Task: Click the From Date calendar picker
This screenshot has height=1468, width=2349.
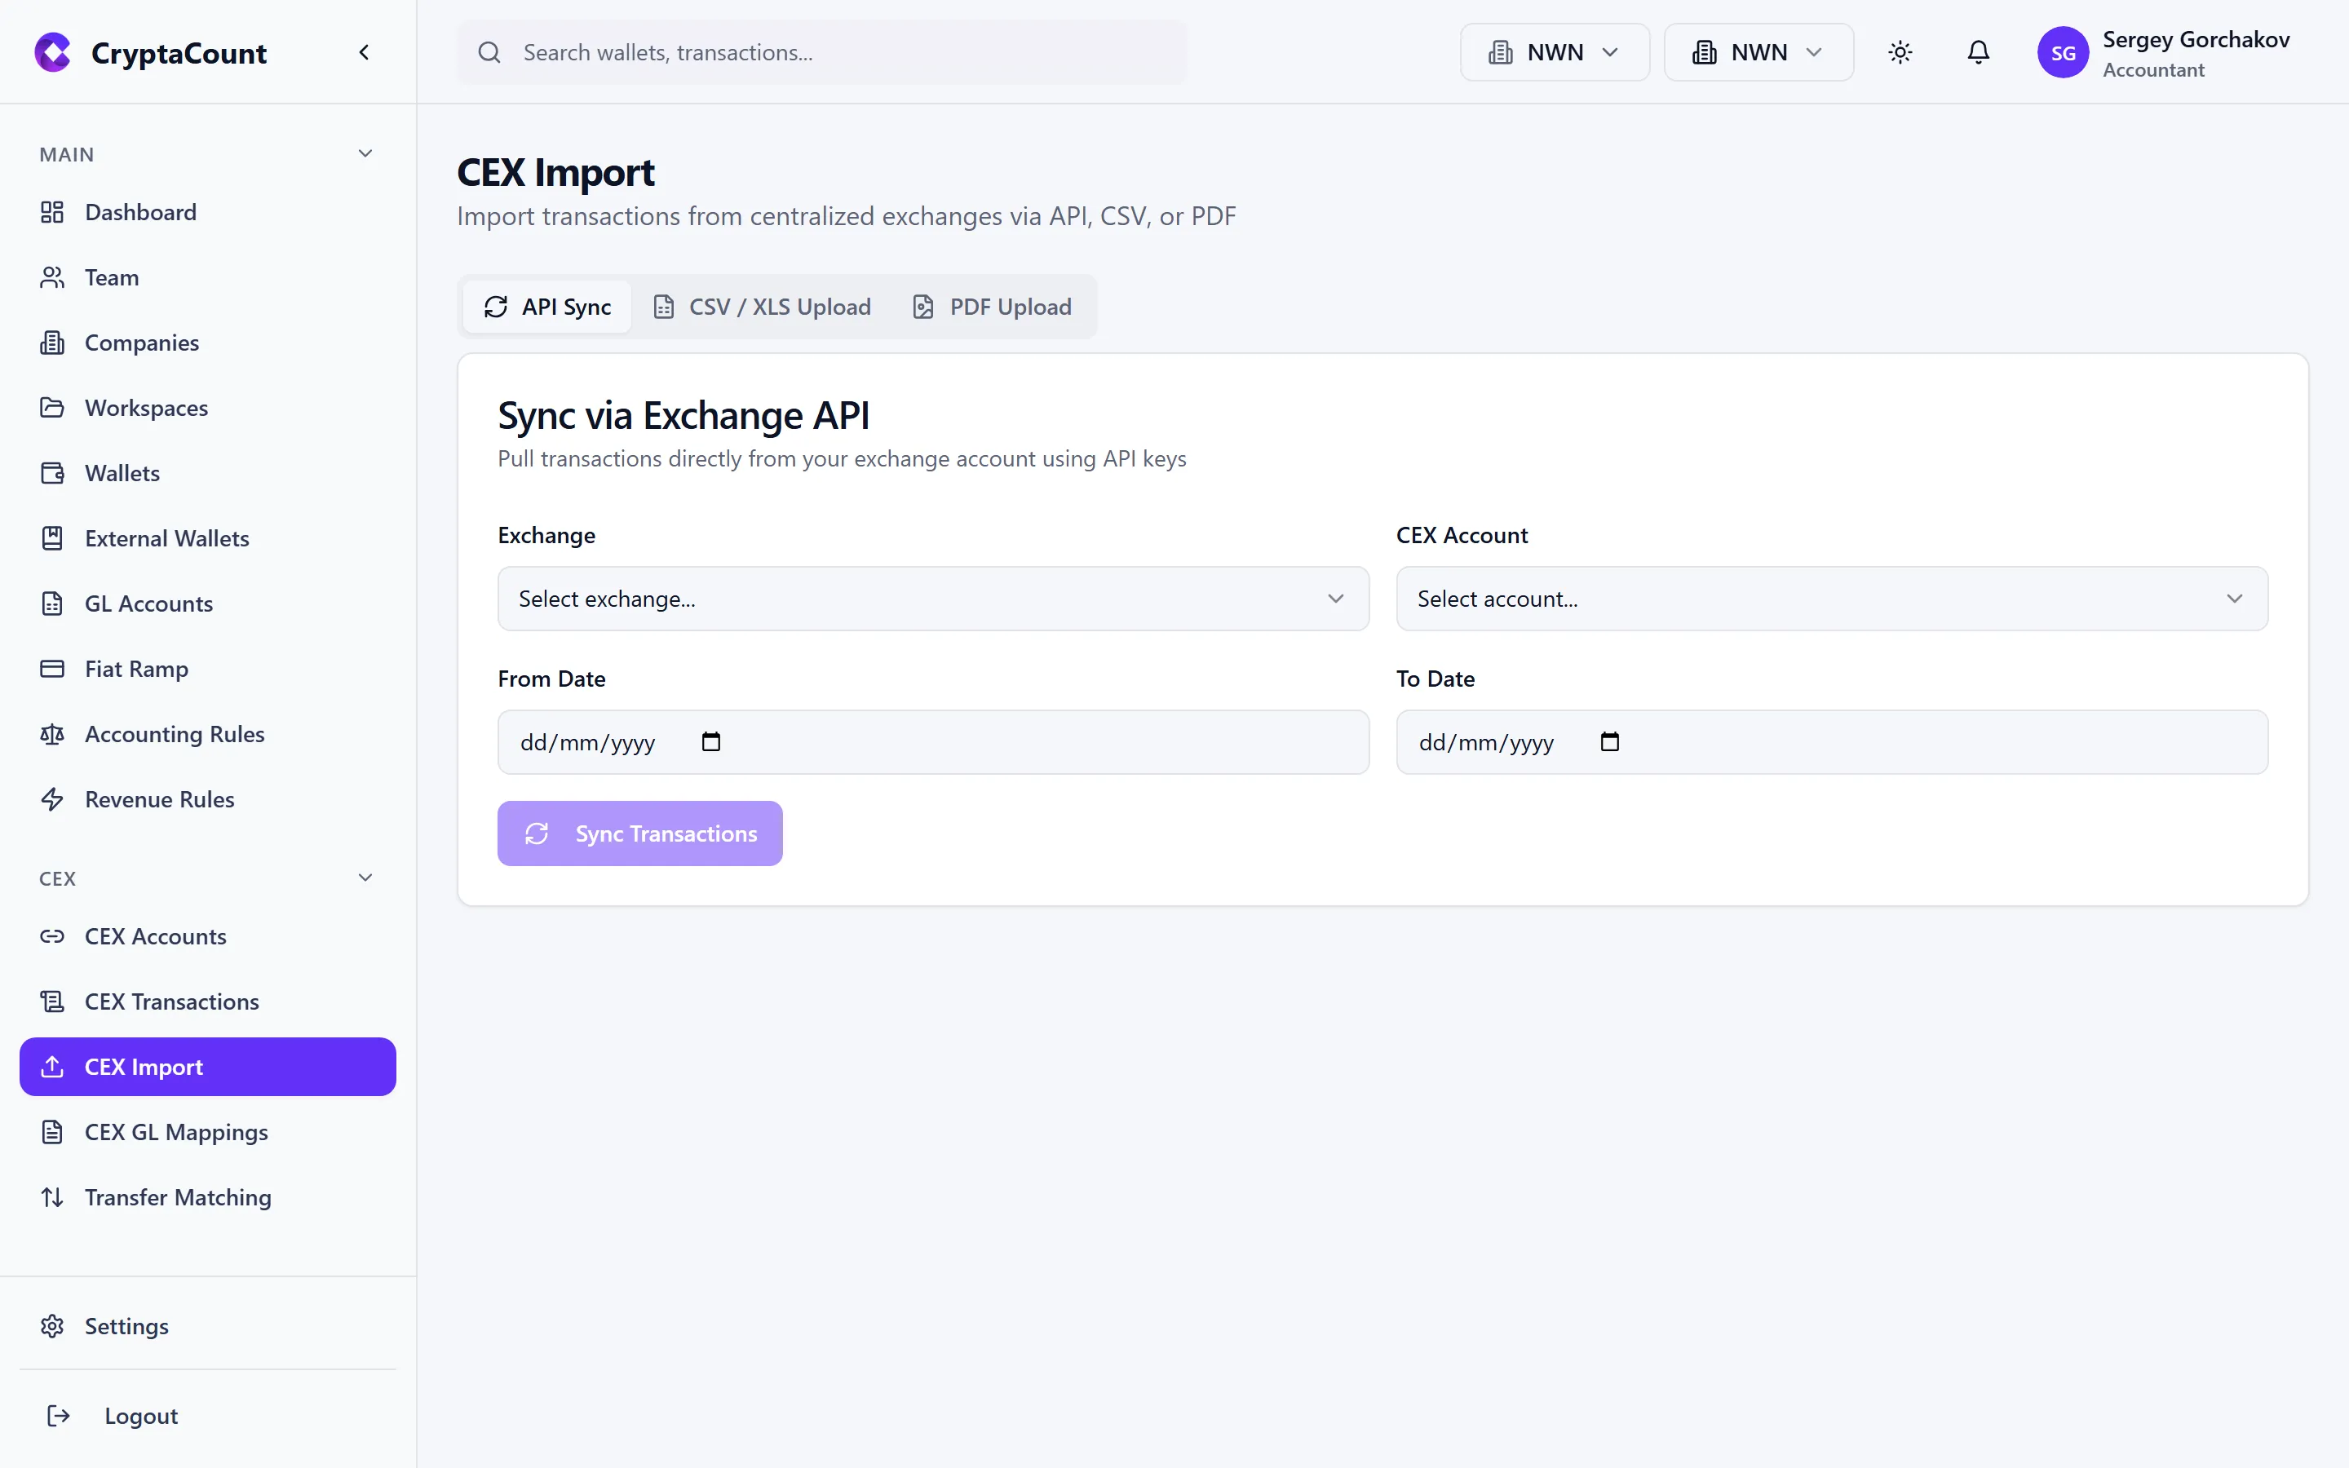Action: click(x=710, y=741)
